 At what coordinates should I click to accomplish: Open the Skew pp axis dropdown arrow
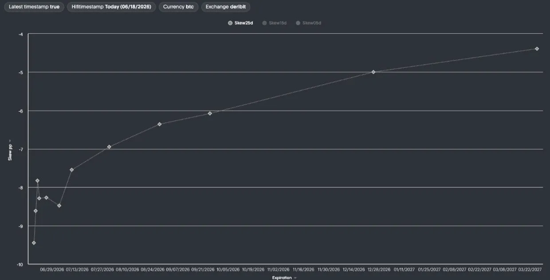point(10,141)
